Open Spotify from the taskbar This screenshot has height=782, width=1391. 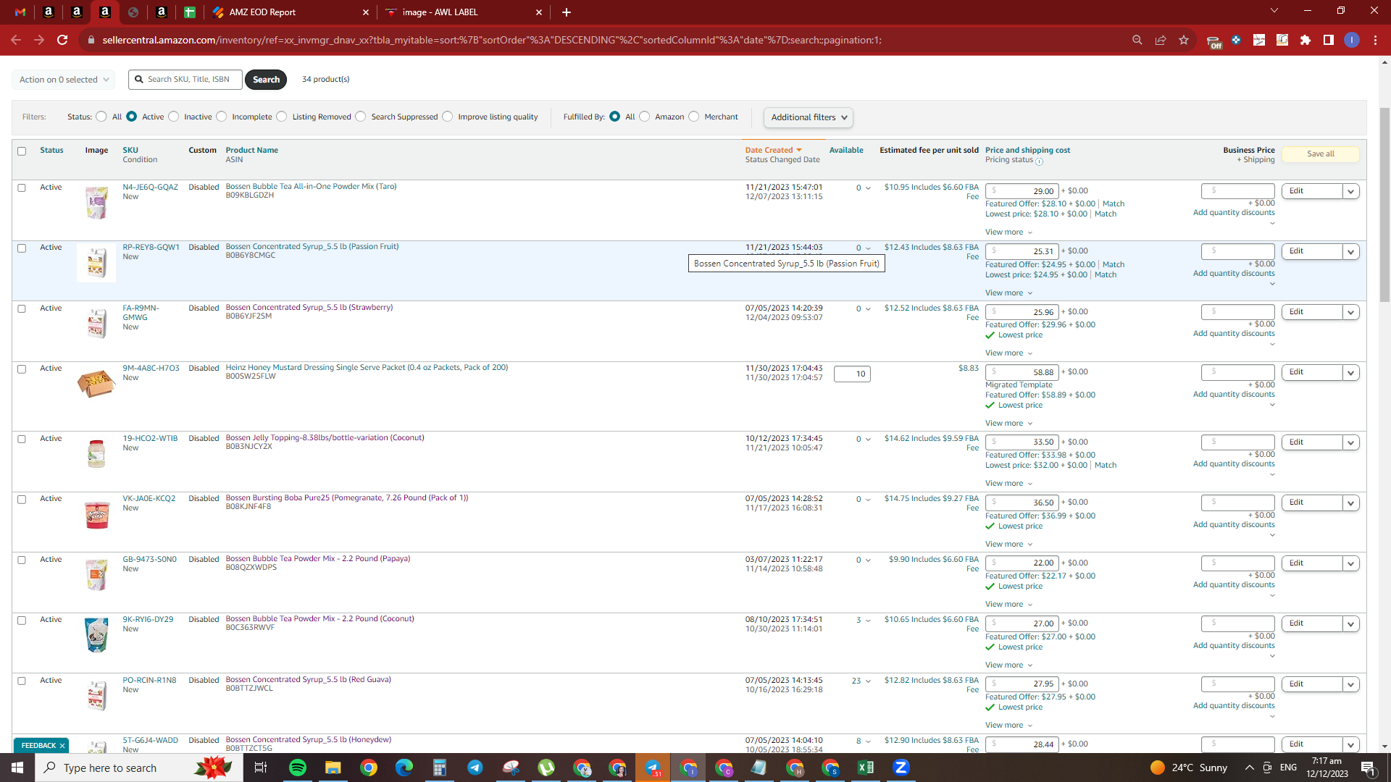298,768
